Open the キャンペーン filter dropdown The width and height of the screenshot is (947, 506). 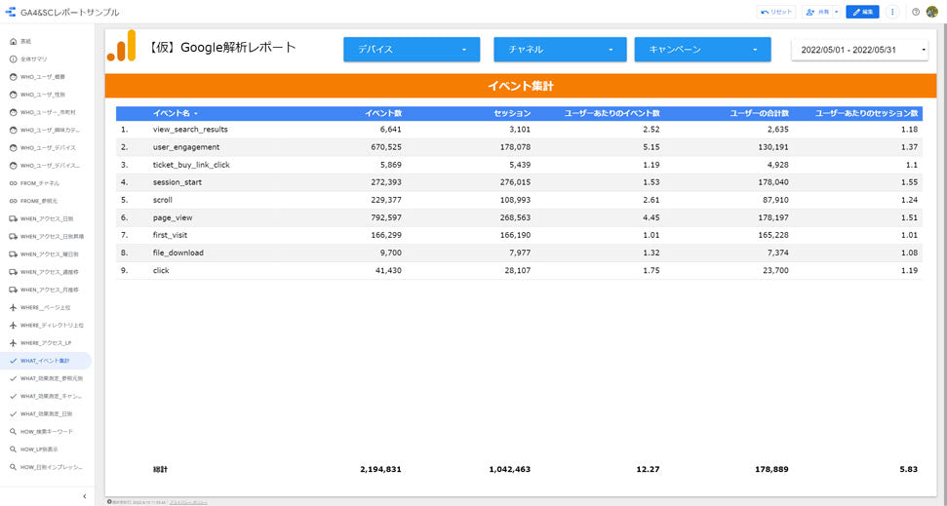pyautogui.click(x=702, y=50)
